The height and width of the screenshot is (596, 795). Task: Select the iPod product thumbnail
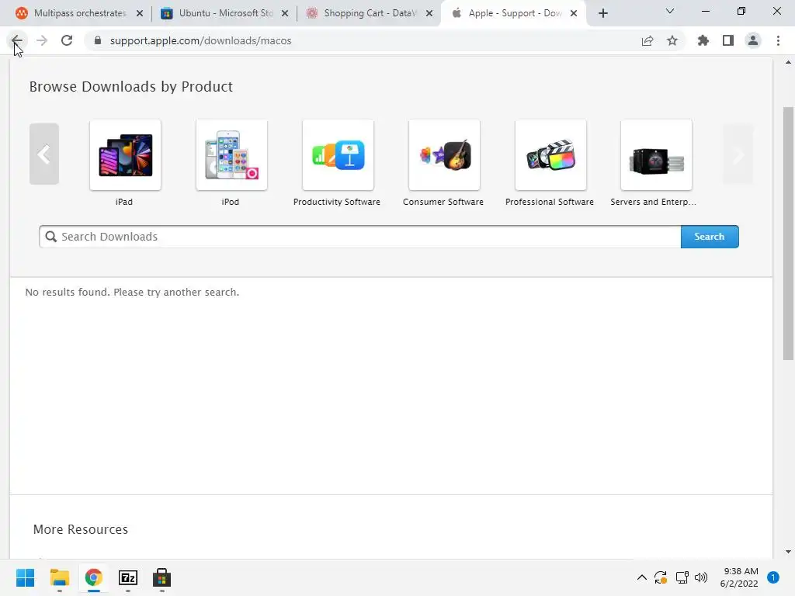pyautogui.click(x=231, y=155)
